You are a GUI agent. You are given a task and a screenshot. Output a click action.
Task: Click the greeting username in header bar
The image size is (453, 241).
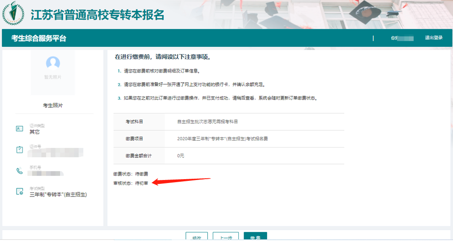tap(402, 38)
